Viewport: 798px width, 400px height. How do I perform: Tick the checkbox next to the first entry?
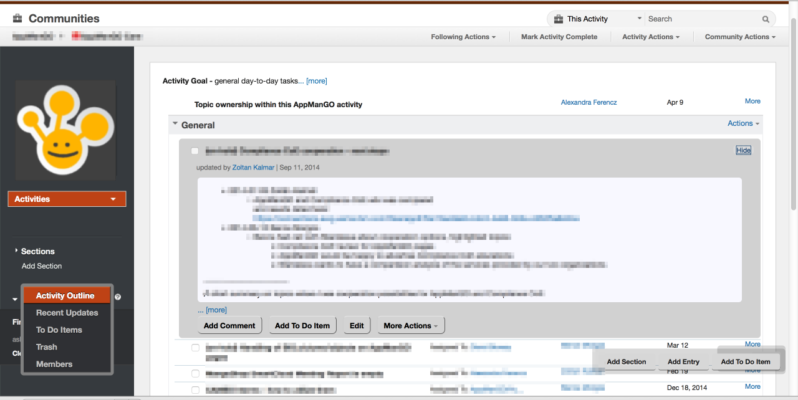(x=195, y=151)
